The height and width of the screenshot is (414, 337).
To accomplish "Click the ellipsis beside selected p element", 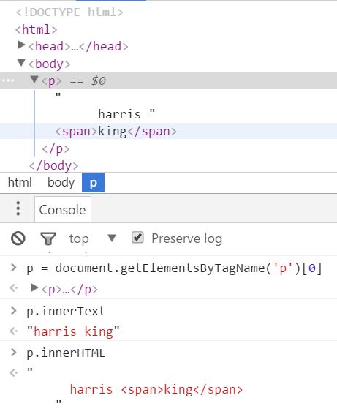I will point(8,80).
